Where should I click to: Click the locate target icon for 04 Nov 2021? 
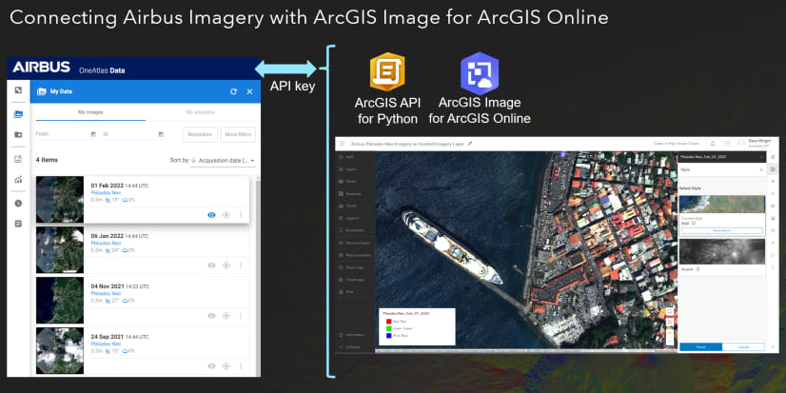pos(226,316)
